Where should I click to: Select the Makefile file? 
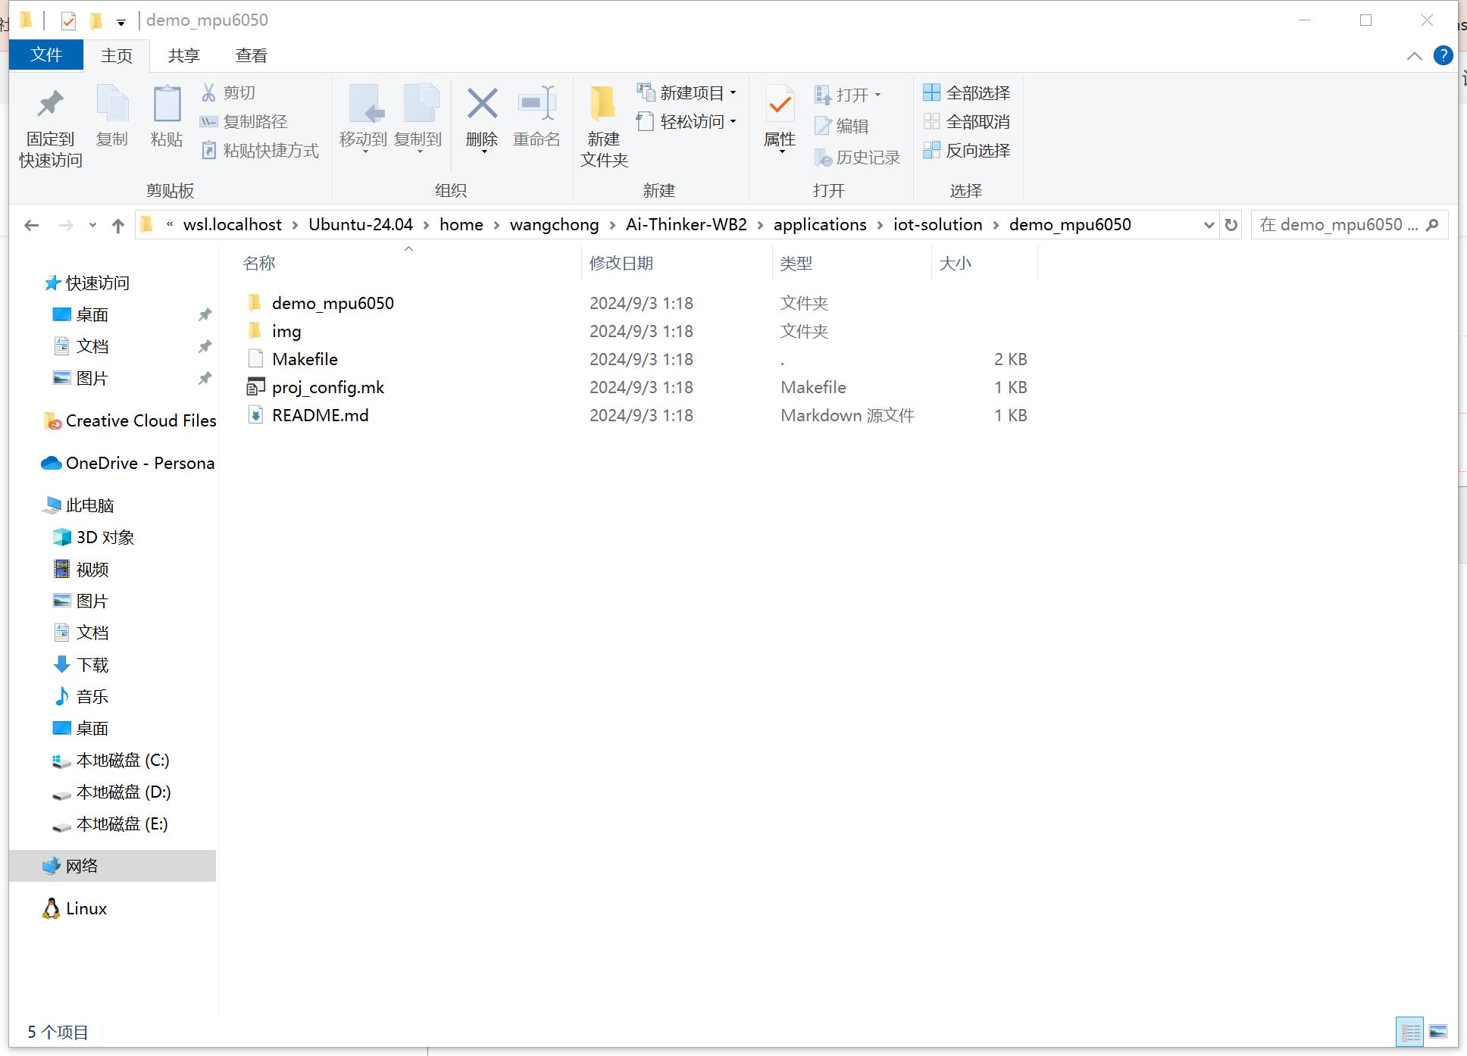[x=305, y=359]
